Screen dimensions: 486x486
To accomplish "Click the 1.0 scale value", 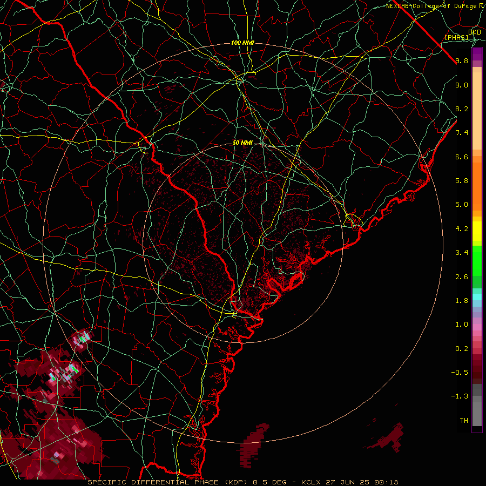I will coord(462,325).
